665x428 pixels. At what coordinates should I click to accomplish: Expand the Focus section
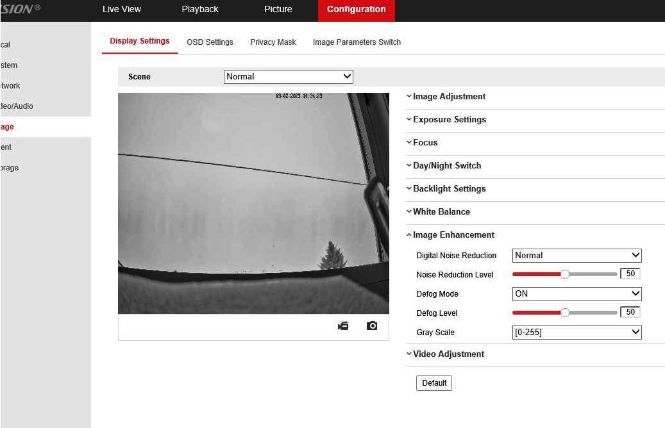click(x=425, y=143)
